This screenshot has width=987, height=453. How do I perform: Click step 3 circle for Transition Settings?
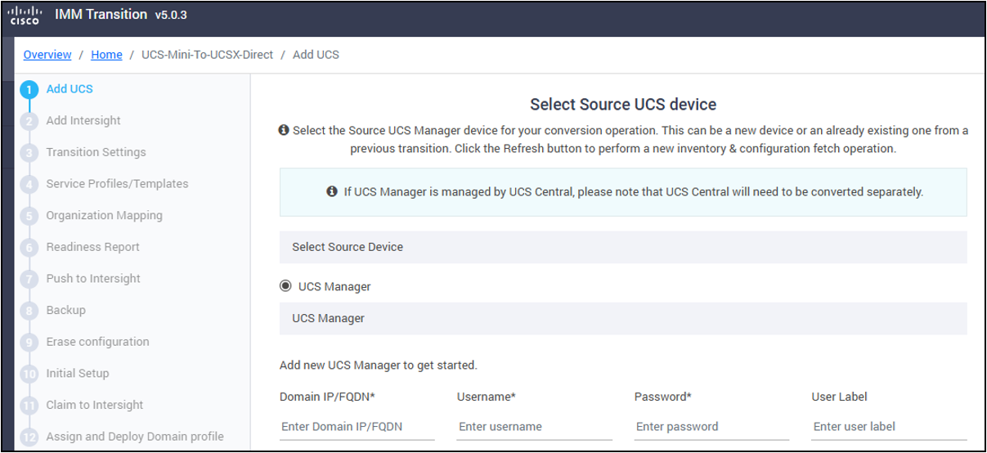click(29, 153)
